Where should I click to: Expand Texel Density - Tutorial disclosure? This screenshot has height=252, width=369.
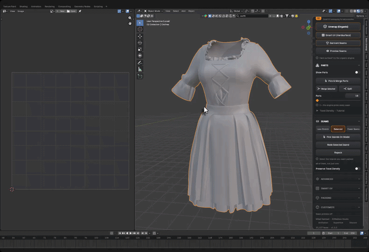pyautogui.click(x=330, y=111)
